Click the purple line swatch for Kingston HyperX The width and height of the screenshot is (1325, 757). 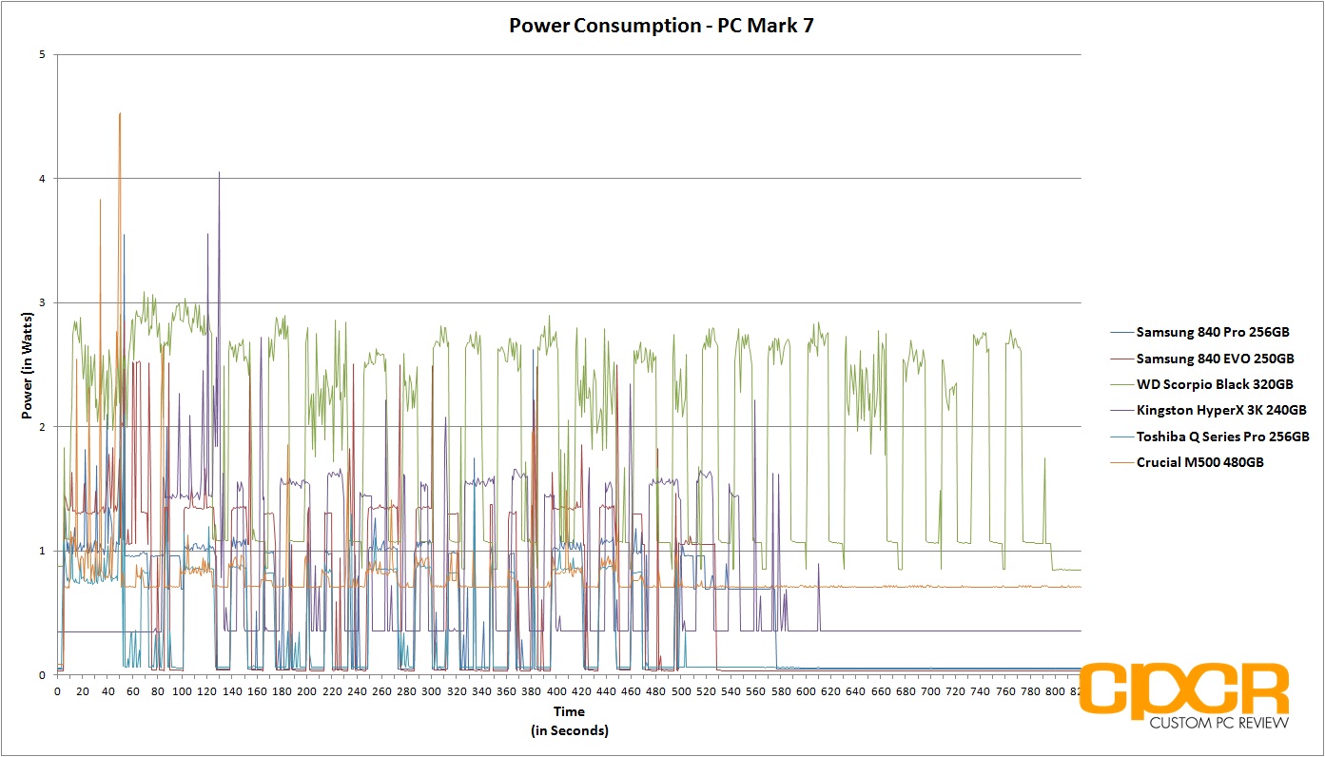1120,410
